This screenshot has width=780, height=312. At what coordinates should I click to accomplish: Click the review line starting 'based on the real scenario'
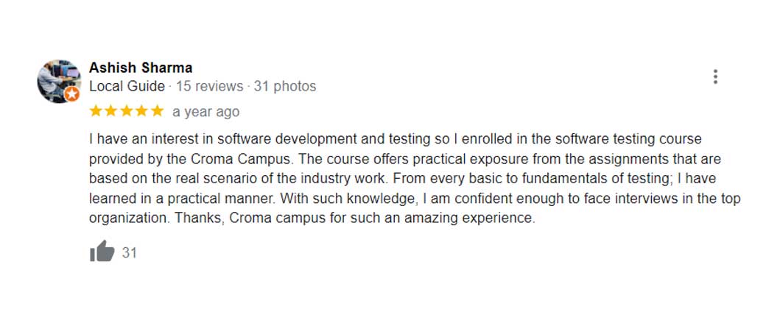[x=402, y=179]
